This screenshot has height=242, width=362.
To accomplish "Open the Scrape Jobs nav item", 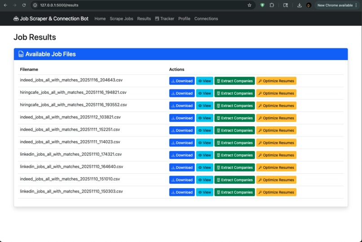I will click(121, 19).
